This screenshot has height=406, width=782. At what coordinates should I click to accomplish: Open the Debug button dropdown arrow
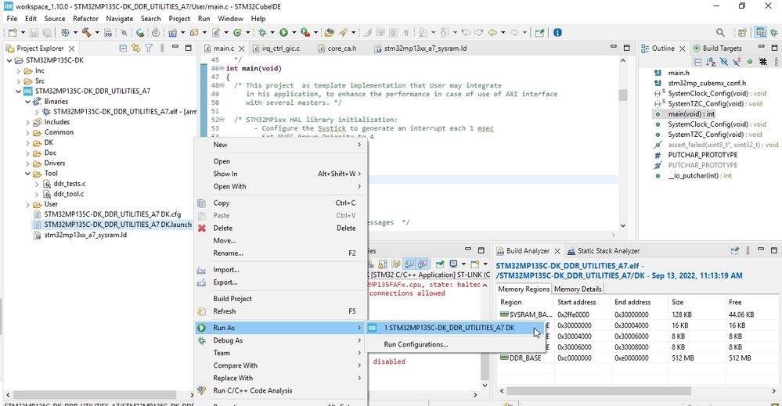click(272, 32)
